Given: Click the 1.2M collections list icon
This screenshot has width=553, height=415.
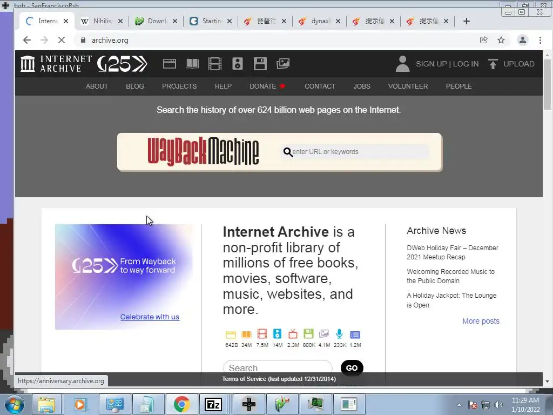Looking at the screenshot, I should coord(355,334).
